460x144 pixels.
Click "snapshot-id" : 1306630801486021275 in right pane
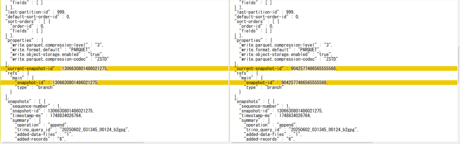coord(281,110)
